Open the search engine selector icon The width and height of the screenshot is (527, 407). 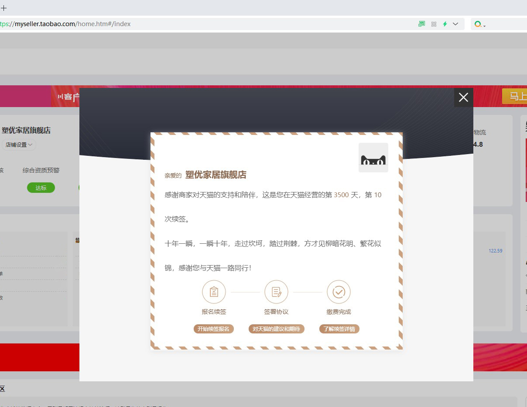[x=479, y=24]
